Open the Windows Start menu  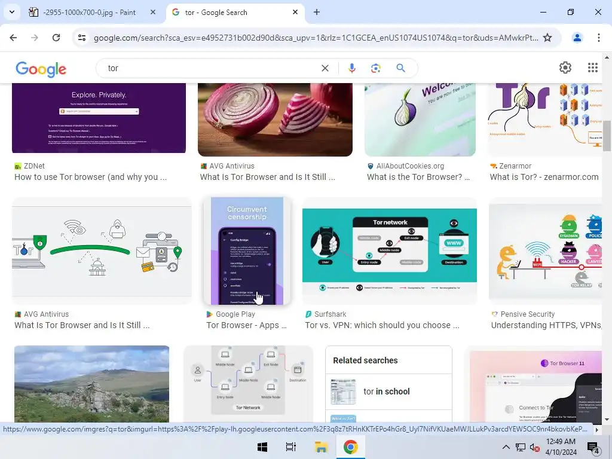tap(262, 447)
